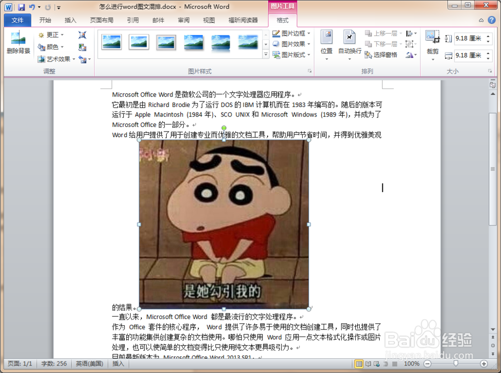
Task: Switch to Outline view icon
Action: coord(386,364)
